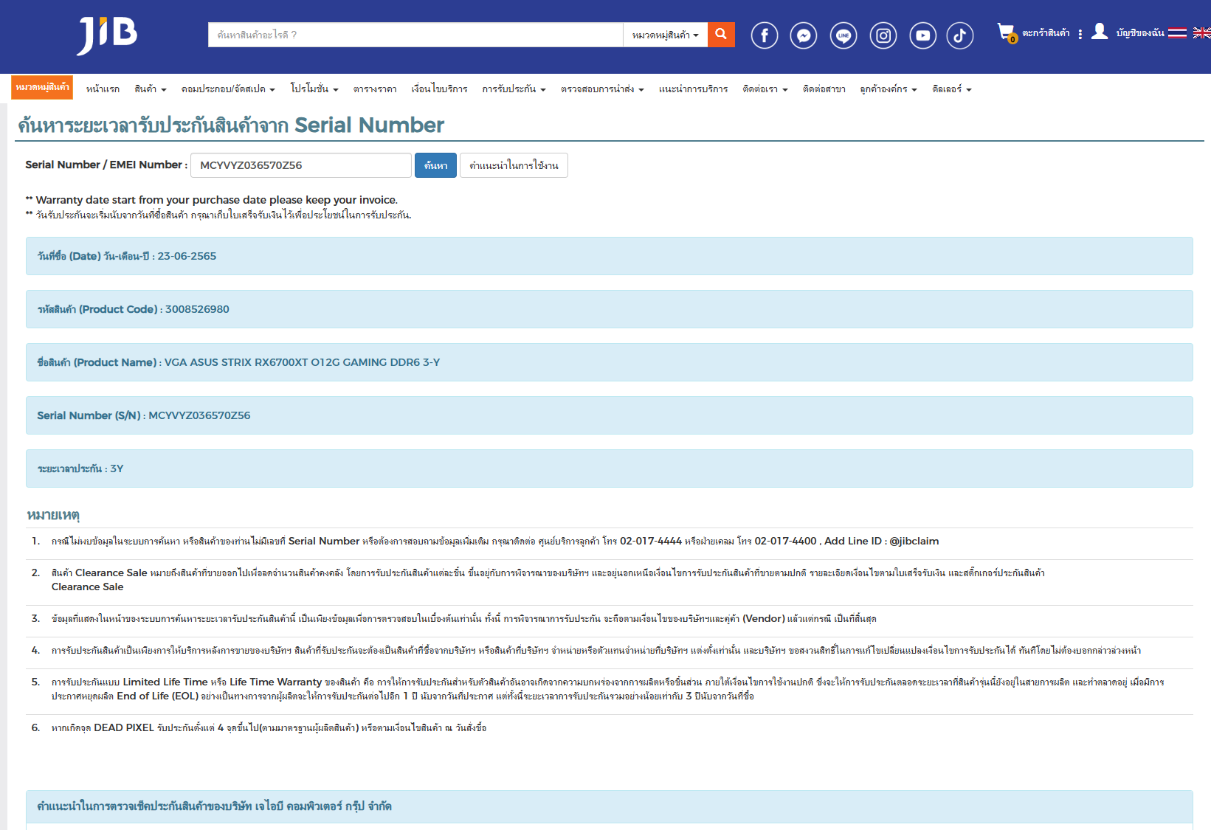Expand the สินค้า menu
The height and width of the screenshot is (830, 1211).
pyautogui.click(x=151, y=89)
